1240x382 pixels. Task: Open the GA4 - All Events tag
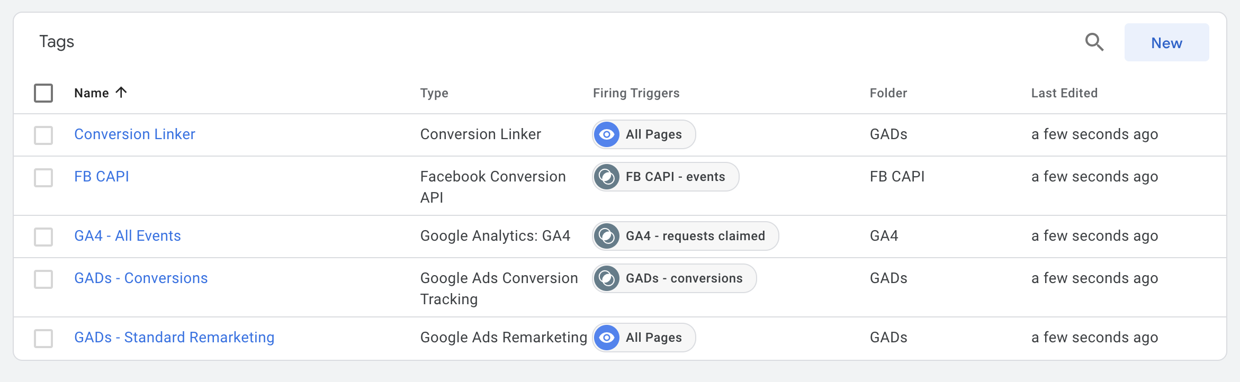(128, 236)
